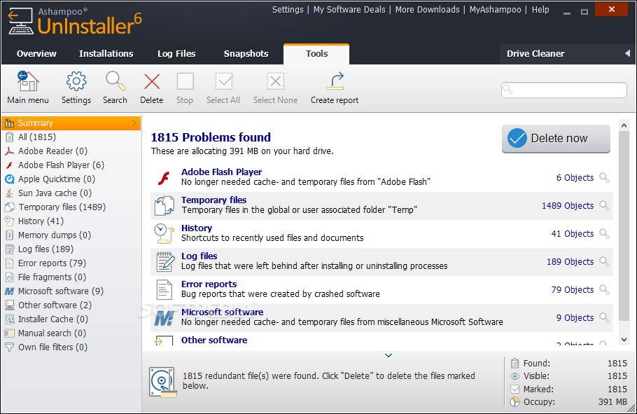Click the Log files notepad icon
This screenshot has width=637, height=414.
(x=165, y=261)
